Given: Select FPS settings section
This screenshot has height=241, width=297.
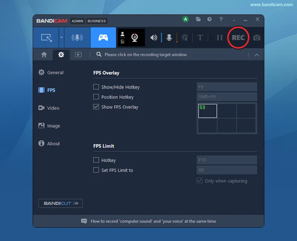Looking at the screenshot, I should coord(47,90).
